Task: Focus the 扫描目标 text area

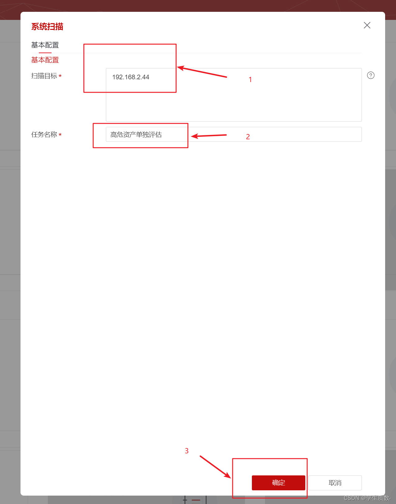Action: (x=234, y=95)
